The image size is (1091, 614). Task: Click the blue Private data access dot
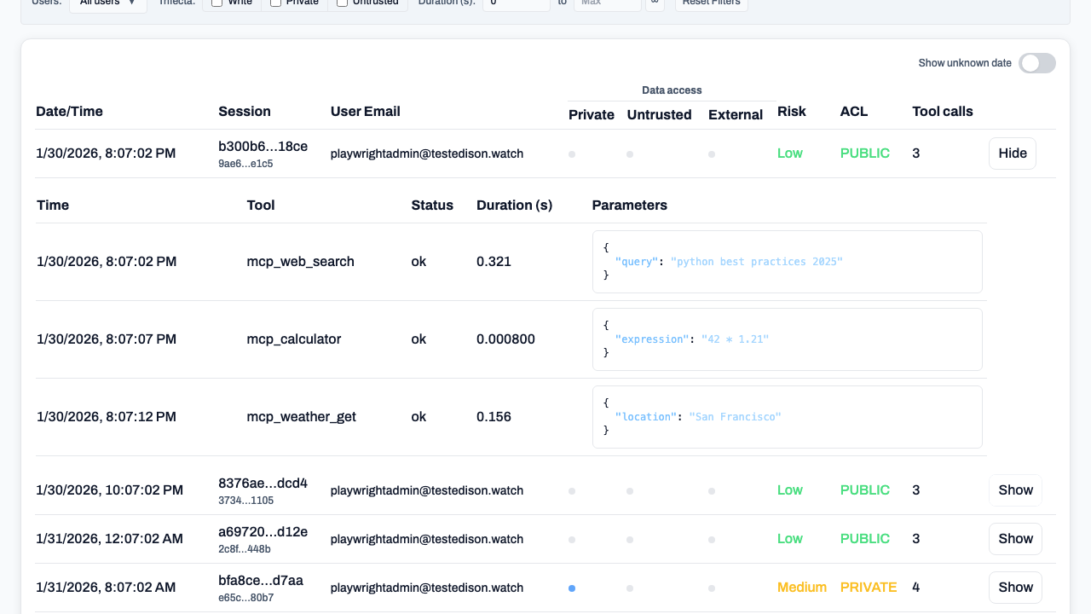click(x=572, y=588)
